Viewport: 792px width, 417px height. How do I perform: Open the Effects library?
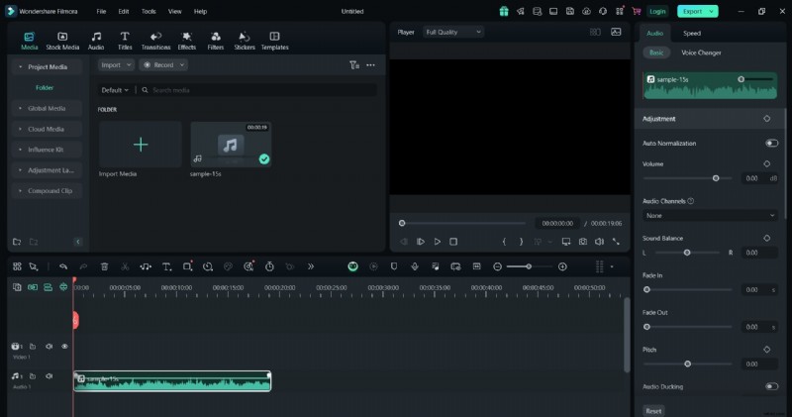(x=186, y=41)
